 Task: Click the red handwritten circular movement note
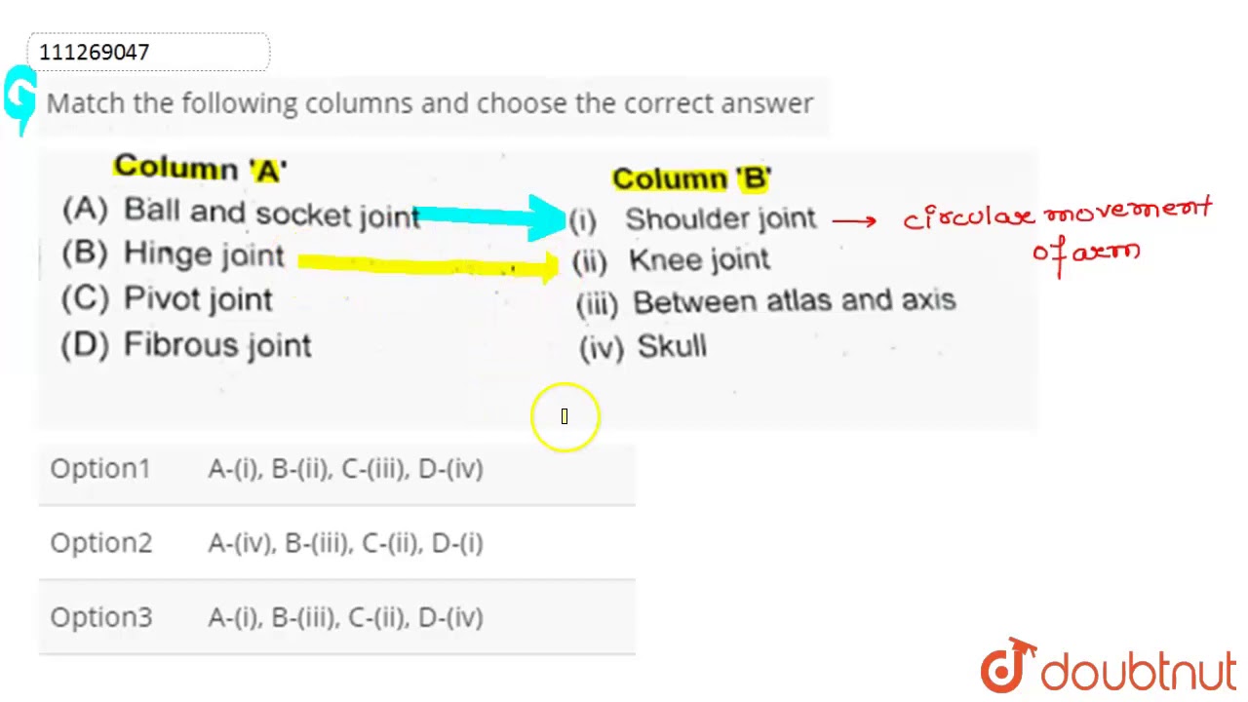(x=1057, y=231)
